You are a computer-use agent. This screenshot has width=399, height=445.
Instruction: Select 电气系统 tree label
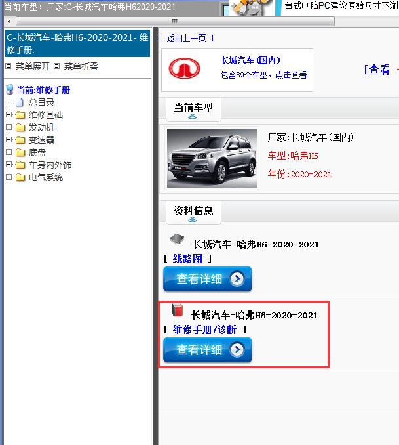coord(46,177)
